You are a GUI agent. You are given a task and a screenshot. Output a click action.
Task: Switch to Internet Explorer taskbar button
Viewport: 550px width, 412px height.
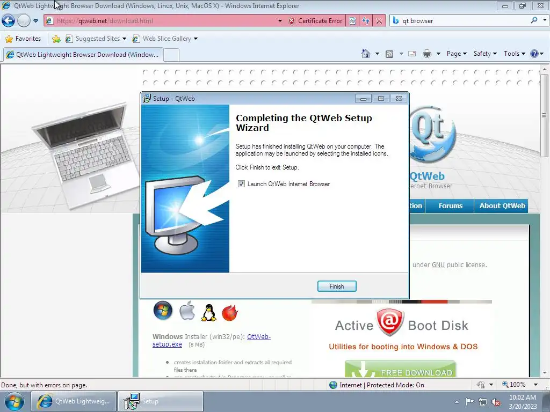coord(74,401)
